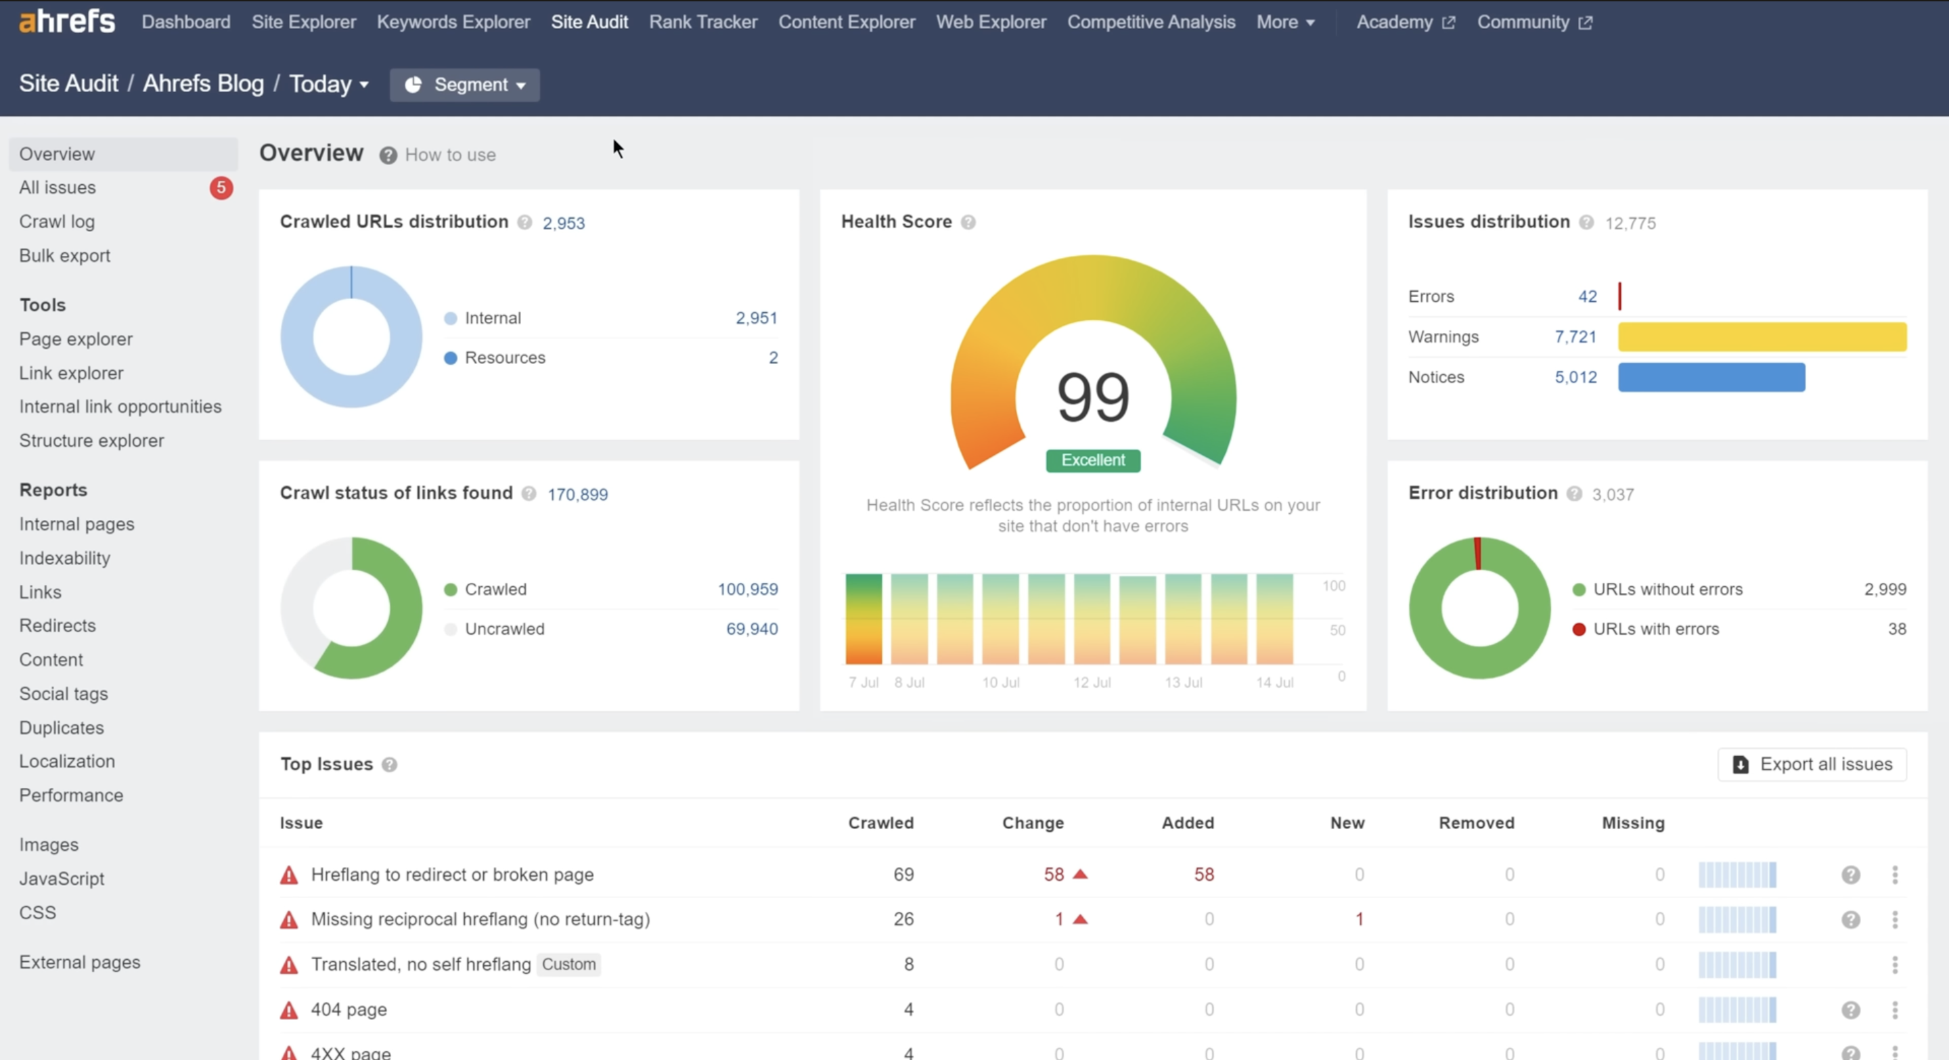This screenshot has width=1949, height=1060.
Task: Open three-dot menu for 404 page row
Action: (x=1896, y=1009)
